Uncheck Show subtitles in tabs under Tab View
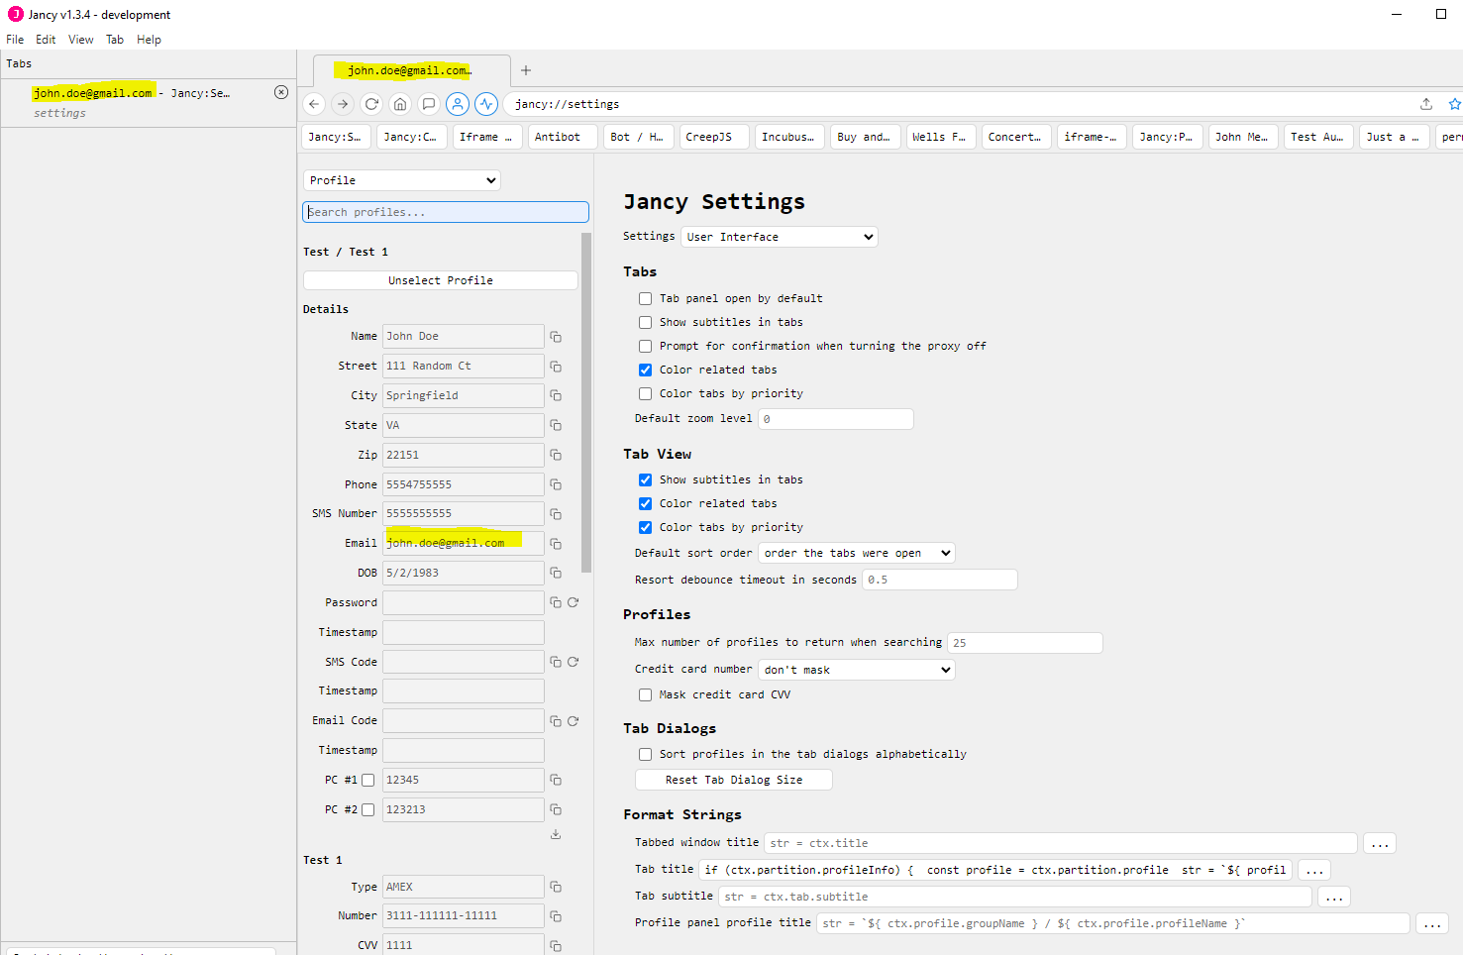1463x955 pixels. click(645, 479)
